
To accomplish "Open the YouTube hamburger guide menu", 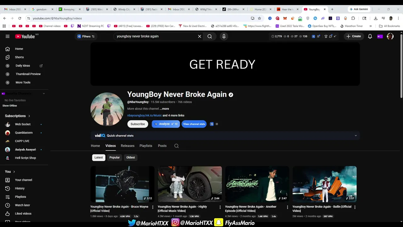I will coord(8,36).
